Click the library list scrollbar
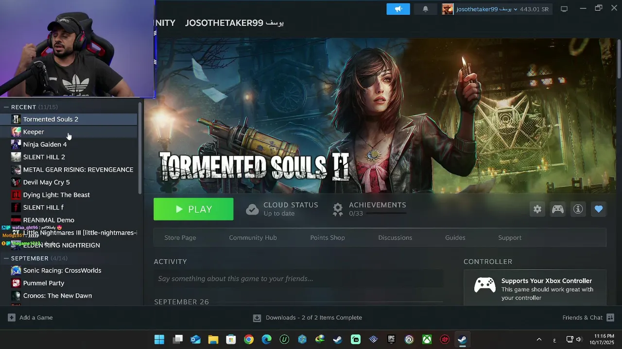622x349 pixels. click(140, 148)
